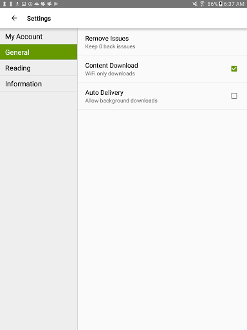Tap the Auto Delivery row label
This screenshot has width=247, height=330.
coord(104,93)
